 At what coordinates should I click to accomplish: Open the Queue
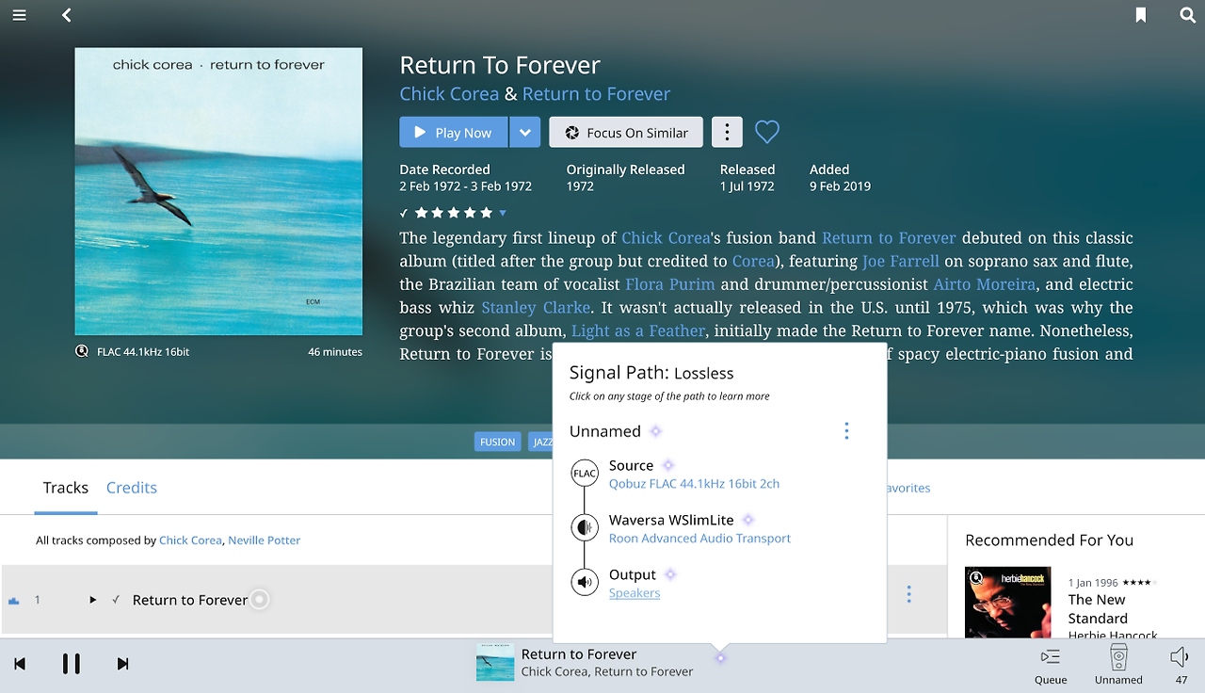pos(1051,665)
